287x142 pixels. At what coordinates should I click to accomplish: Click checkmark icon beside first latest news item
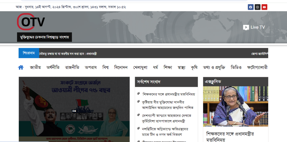[x=139, y=94]
